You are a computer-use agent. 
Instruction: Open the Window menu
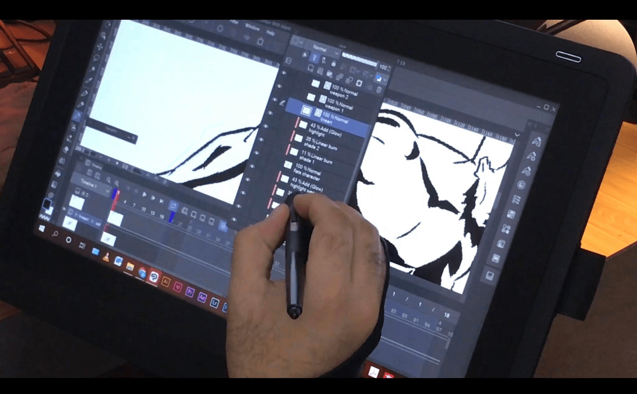[x=252, y=27]
